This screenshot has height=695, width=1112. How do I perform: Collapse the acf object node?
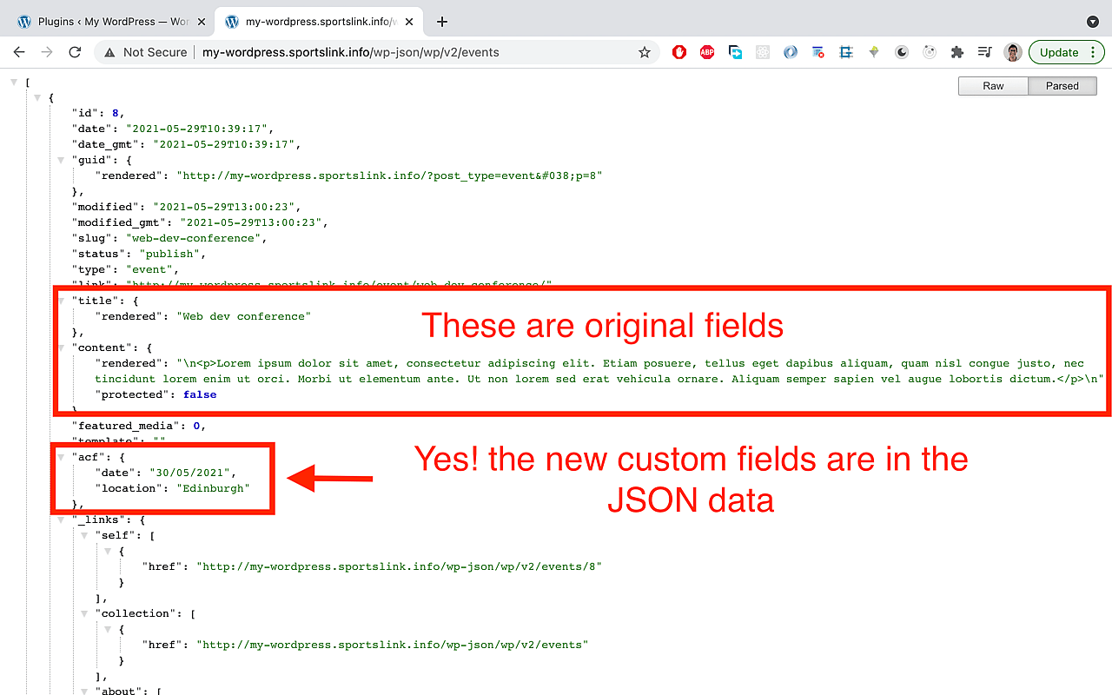[x=60, y=456]
